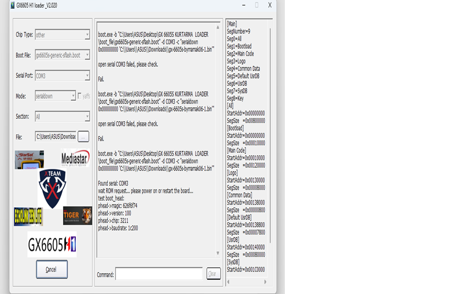This screenshot has width=462, height=294.
Task: Click the File path text field
Action: click(x=55, y=136)
